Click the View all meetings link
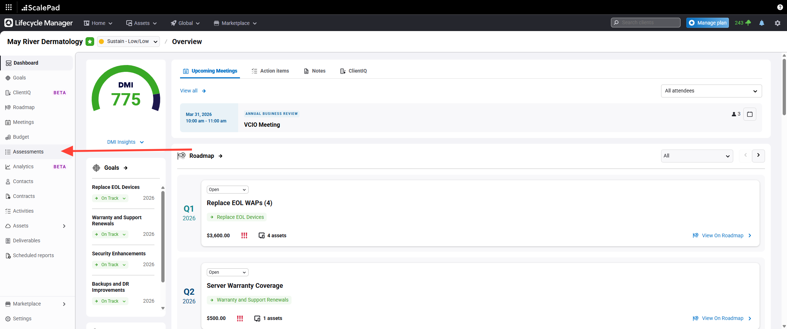This screenshot has width=787, height=329. (193, 91)
